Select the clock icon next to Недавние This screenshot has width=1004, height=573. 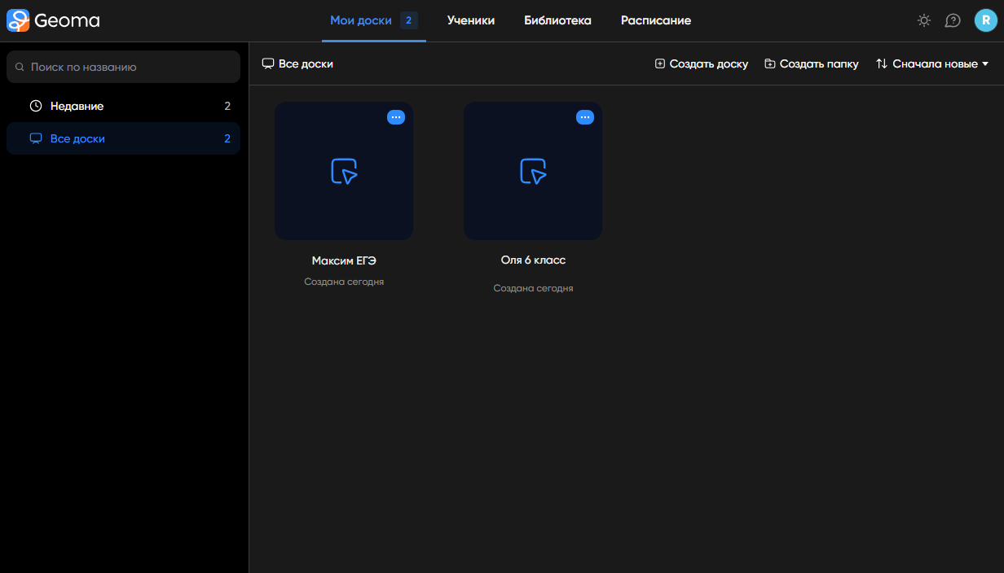(x=36, y=106)
